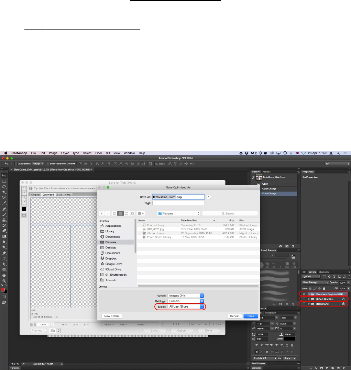This screenshot has width=351, height=370.
Task: Select the Eraser tool
Action: pos(4,231)
